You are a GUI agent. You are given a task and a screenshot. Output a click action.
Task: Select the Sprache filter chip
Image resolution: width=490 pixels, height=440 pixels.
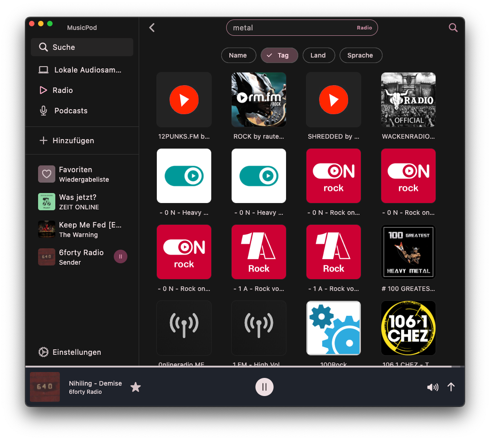pyautogui.click(x=361, y=55)
